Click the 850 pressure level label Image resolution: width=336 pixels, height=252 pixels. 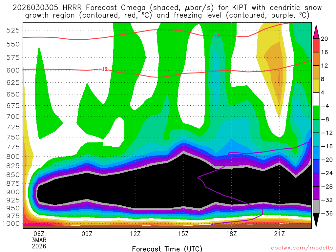[x=13, y=175]
